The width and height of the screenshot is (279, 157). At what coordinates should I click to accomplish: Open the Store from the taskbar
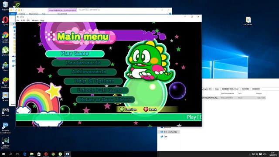(x=39, y=154)
